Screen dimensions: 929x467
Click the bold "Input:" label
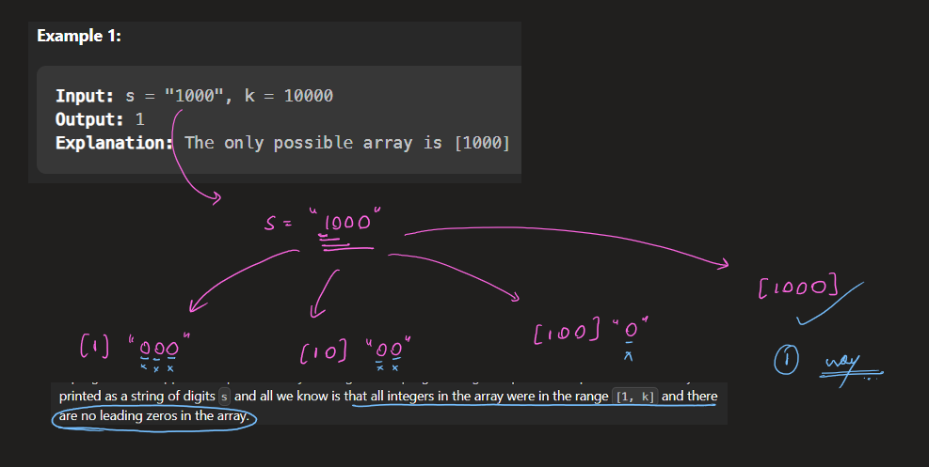86,96
